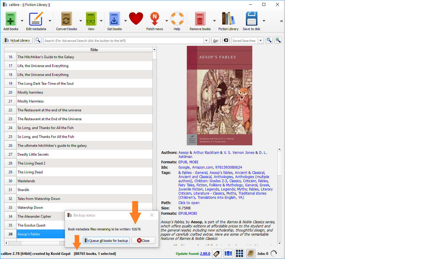Click the Virtual Library button
439x259 pixels.
[x=18, y=40]
